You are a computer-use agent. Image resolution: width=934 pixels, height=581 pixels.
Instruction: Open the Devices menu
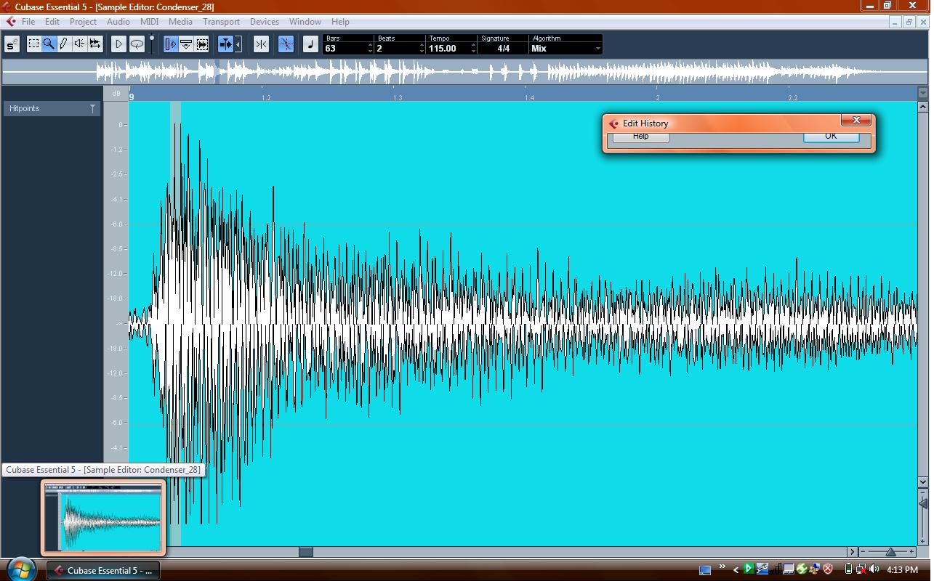265,22
